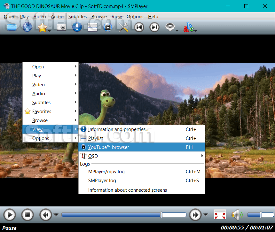Open file info with the blue exclamation icon

pos(77,27)
